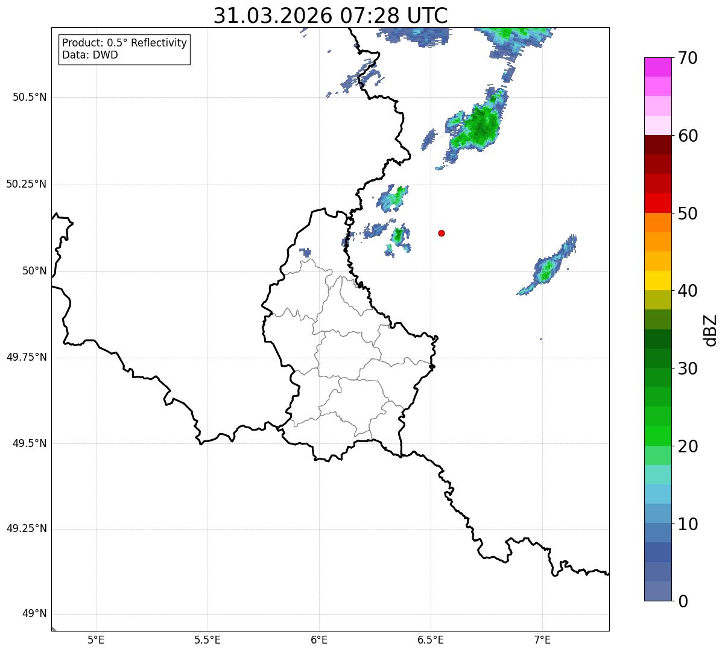
Task: Click the Data: DWD label
Action: 90,55
